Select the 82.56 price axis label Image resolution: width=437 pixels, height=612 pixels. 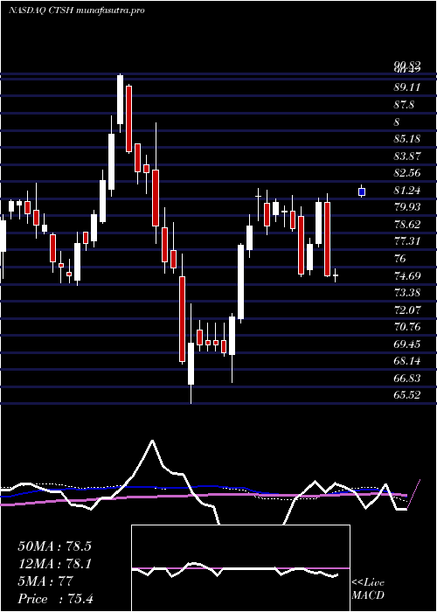(x=407, y=173)
